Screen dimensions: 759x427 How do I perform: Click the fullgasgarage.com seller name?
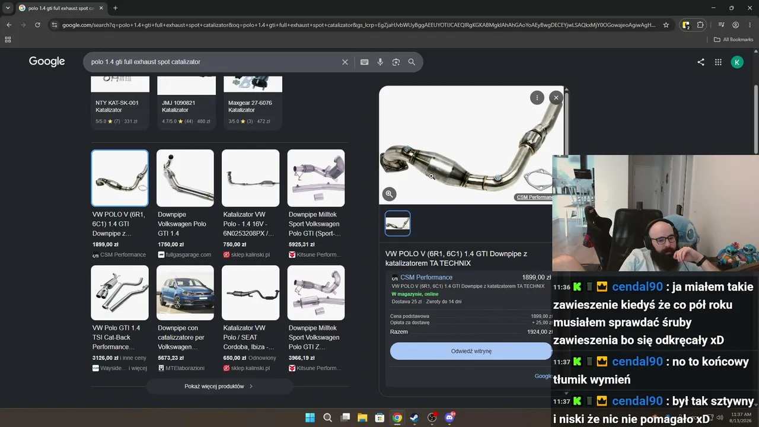pyautogui.click(x=189, y=254)
